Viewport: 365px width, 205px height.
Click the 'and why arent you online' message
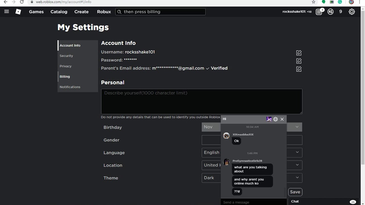pyautogui.click(x=252, y=181)
